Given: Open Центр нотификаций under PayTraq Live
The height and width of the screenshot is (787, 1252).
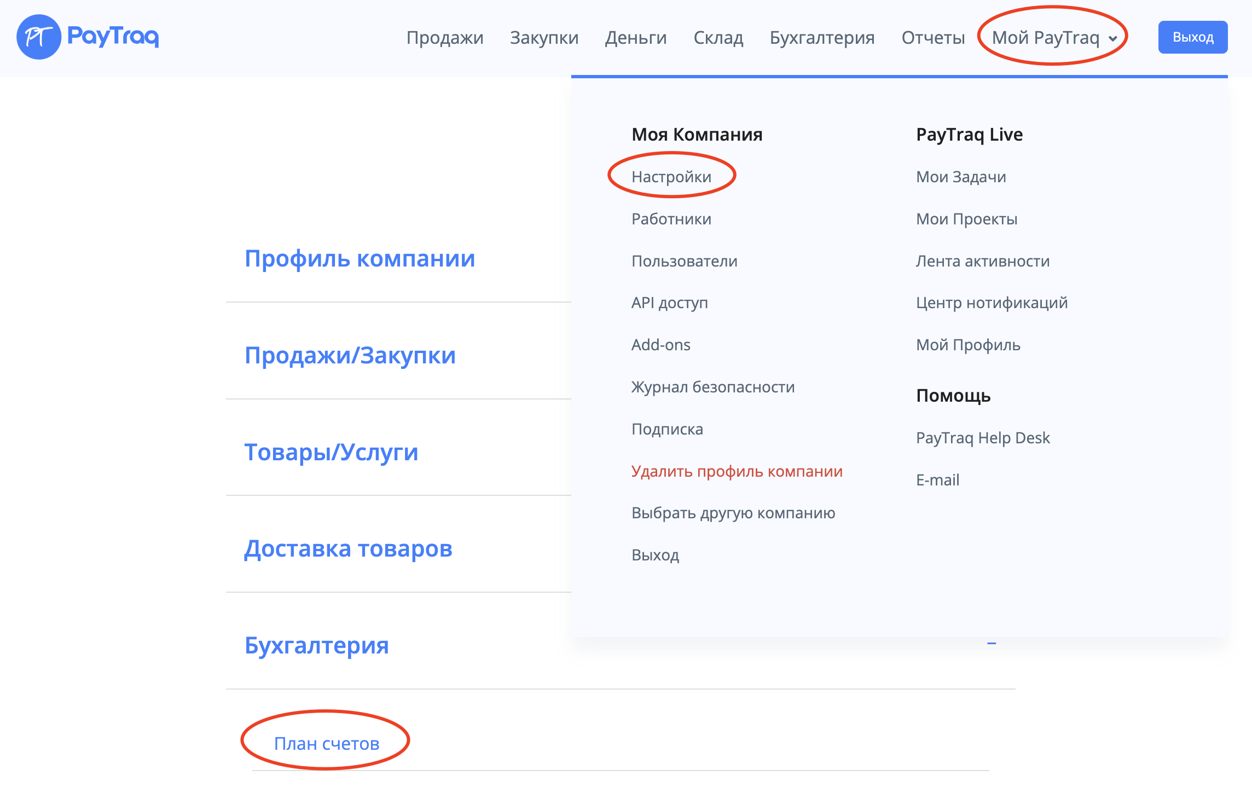Looking at the screenshot, I should tap(991, 303).
